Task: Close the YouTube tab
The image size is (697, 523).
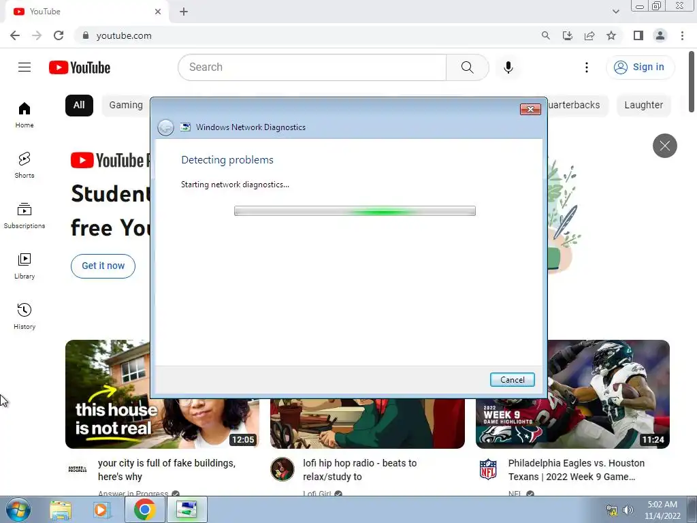Action: [x=158, y=12]
